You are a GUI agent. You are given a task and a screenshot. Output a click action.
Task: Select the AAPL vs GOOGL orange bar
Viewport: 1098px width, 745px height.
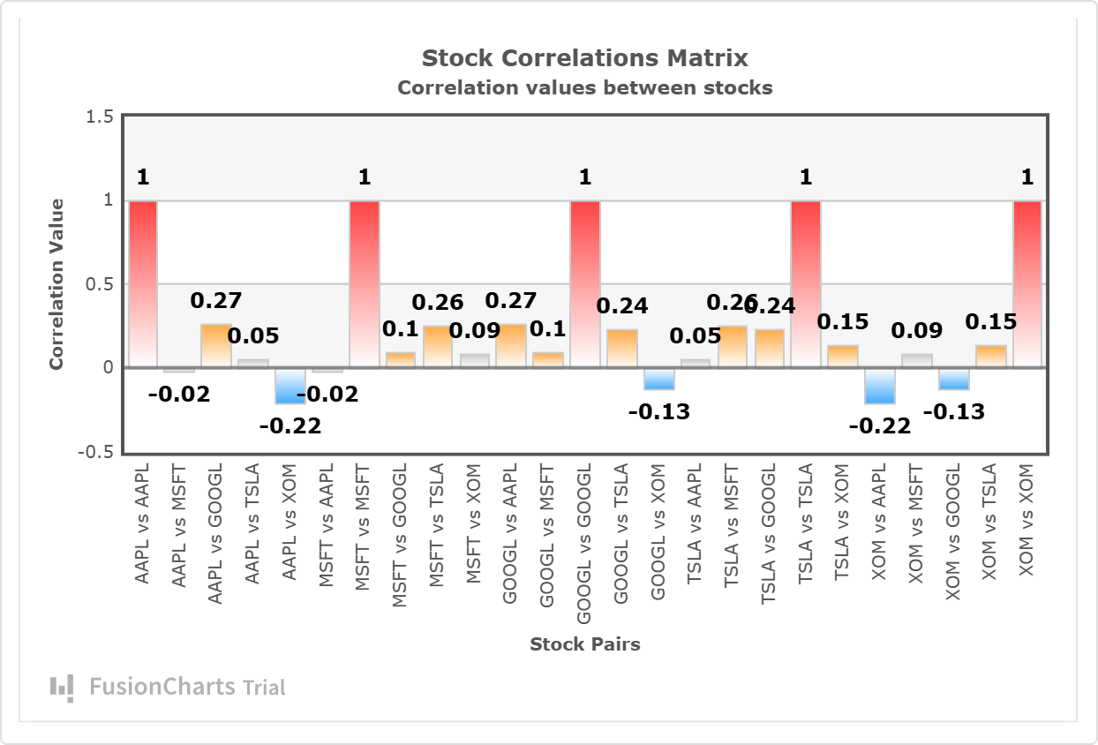pyautogui.click(x=216, y=346)
